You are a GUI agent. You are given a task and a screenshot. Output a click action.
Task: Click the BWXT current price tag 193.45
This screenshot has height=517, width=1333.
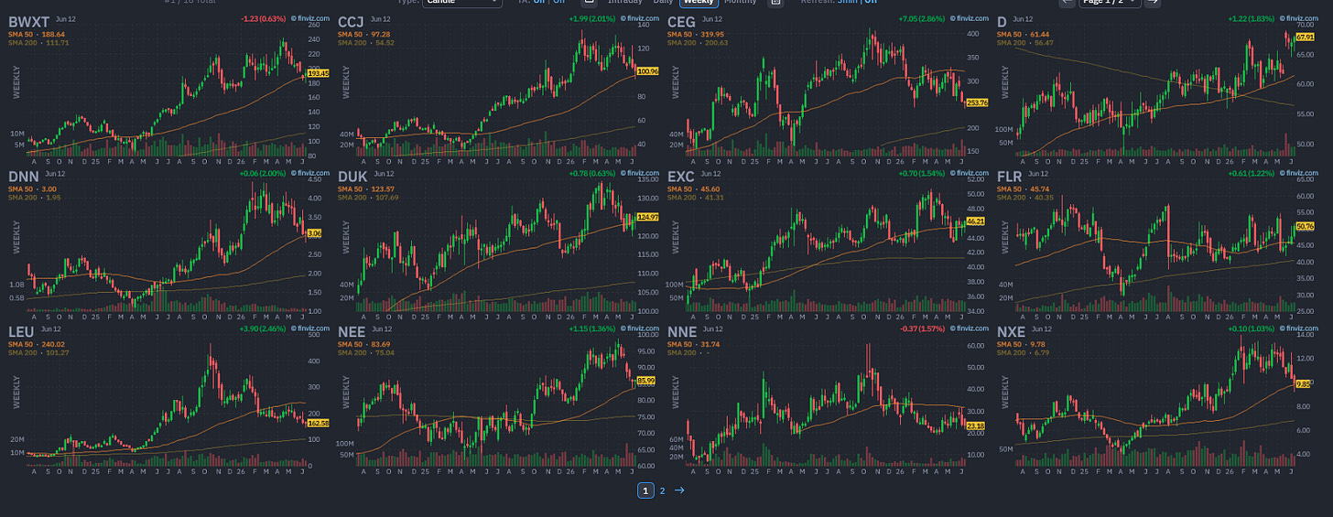click(x=319, y=71)
